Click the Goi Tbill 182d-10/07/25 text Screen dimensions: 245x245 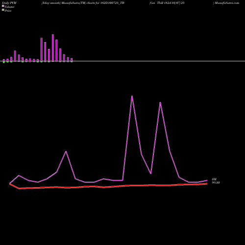pyautogui.click(x=167, y=3)
